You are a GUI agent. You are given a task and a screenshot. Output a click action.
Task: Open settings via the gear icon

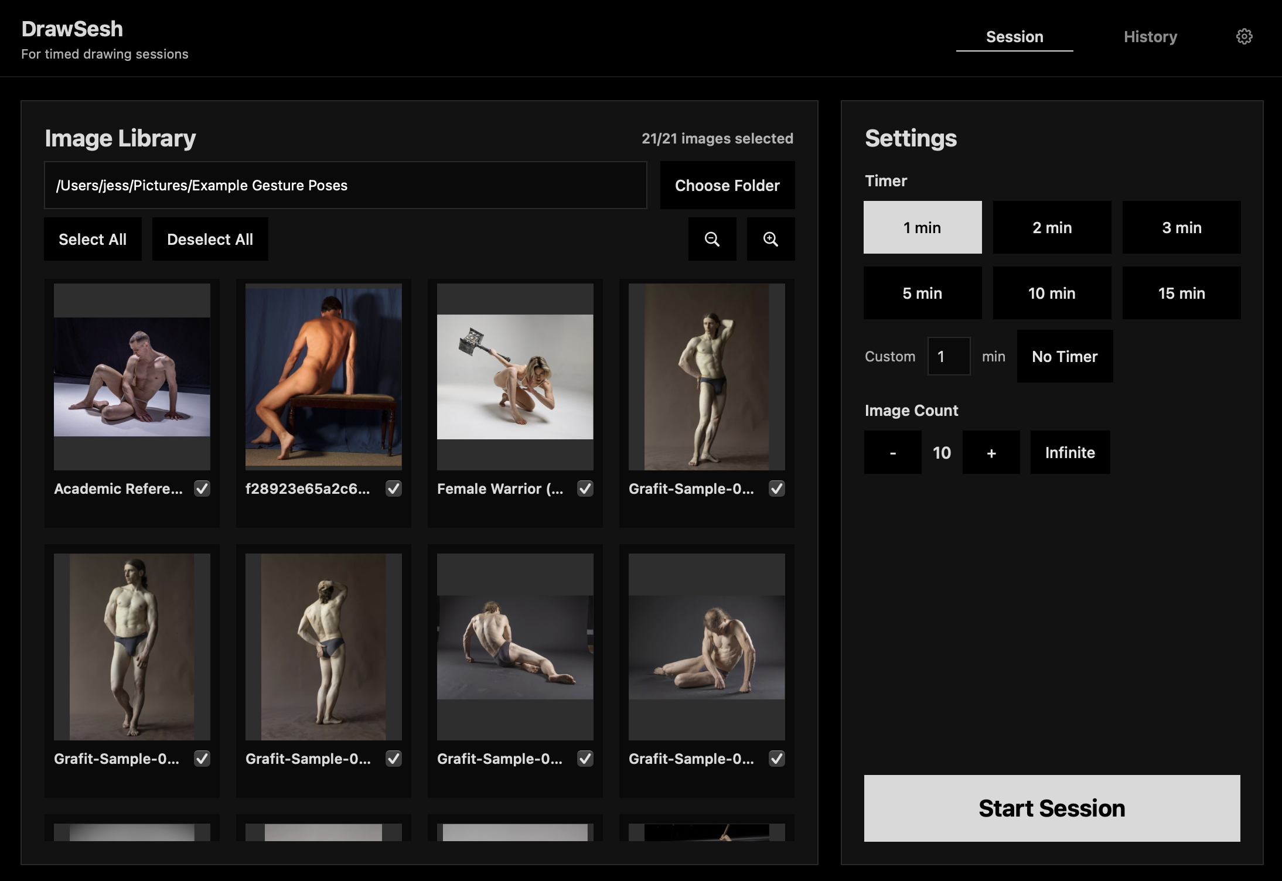coord(1244,36)
